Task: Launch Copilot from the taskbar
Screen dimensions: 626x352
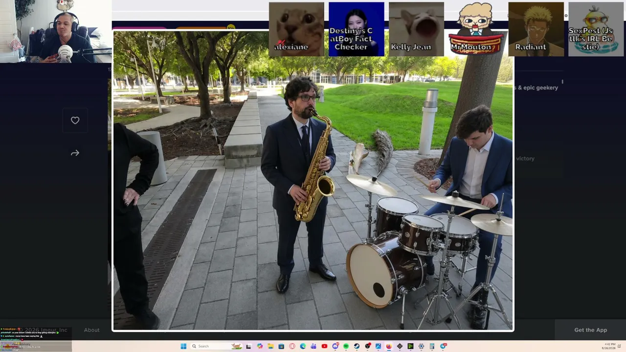Action: click(260, 346)
